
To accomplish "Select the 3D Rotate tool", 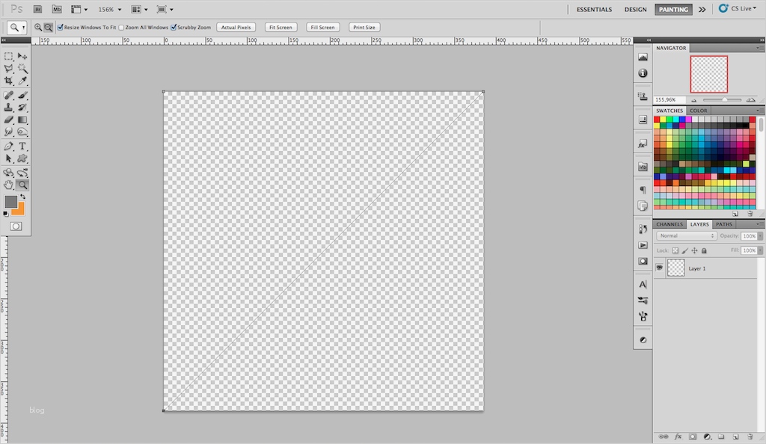I will (9, 173).
